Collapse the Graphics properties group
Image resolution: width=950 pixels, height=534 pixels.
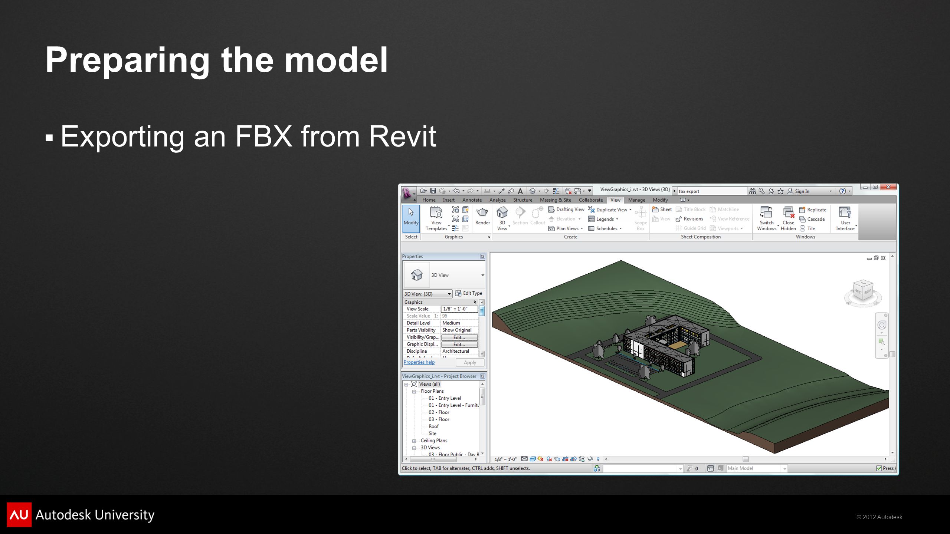[475, 302]
